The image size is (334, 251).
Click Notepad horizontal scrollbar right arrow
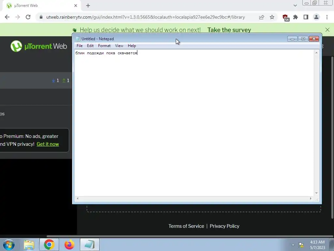[311, 198]
